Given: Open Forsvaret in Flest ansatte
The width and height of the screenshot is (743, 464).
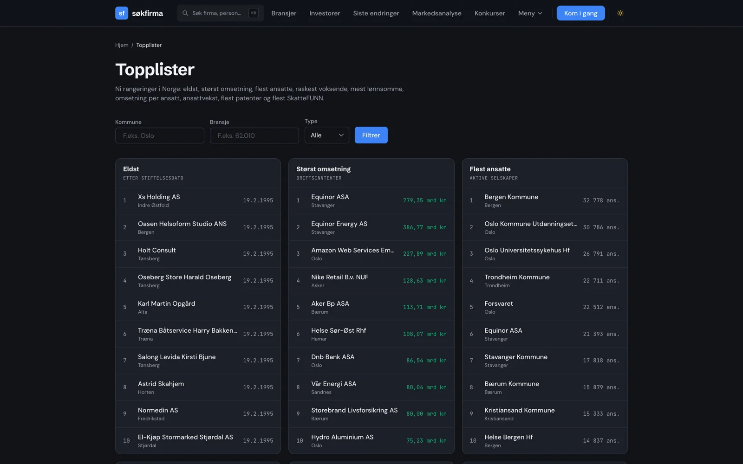Looking at the screenshot, I should [545, 307].
